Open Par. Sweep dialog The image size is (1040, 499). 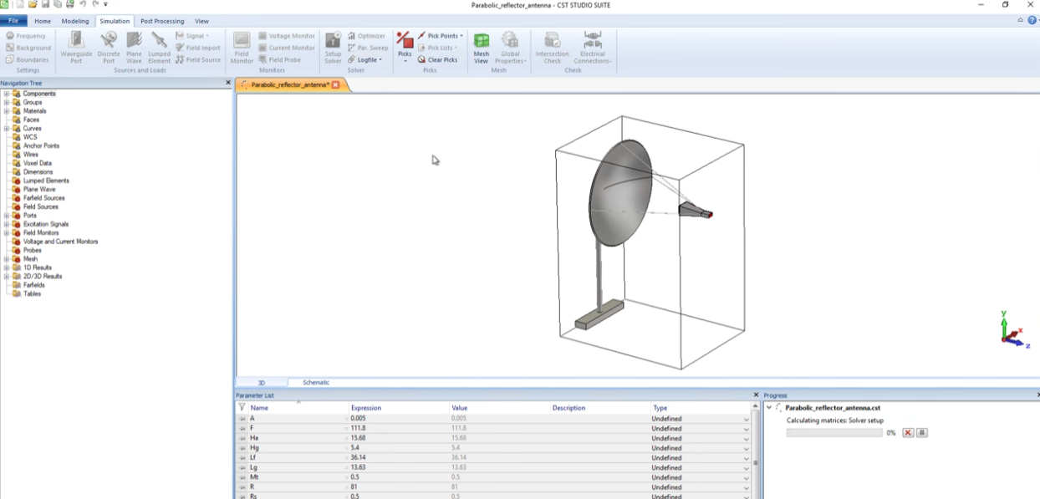pos(368,48)
